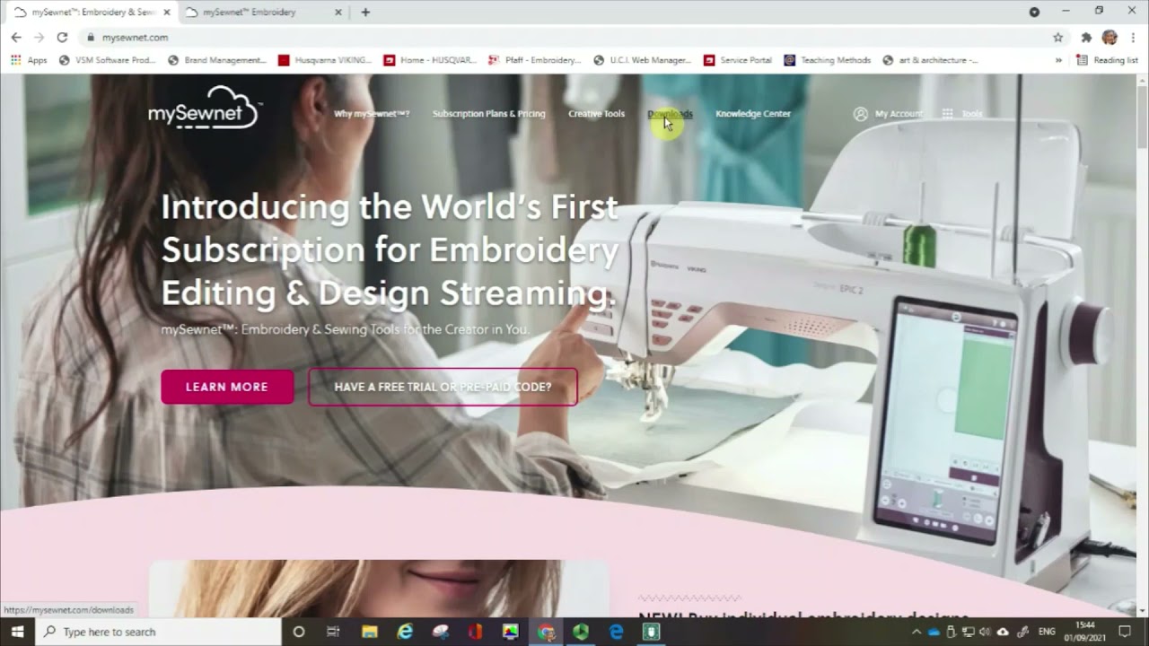Open the Downloads menu item
Viewport: 1149px width, 646px height.
(670, 114)
